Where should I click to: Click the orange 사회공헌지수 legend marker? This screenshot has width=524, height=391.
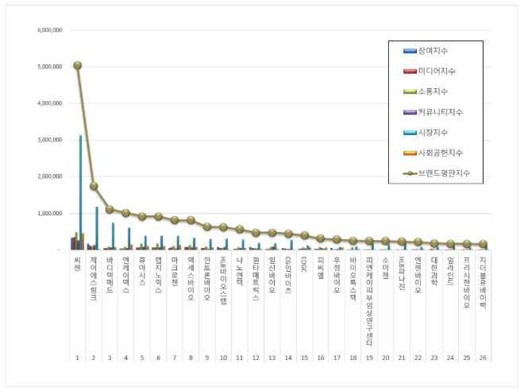coord(410,152)
